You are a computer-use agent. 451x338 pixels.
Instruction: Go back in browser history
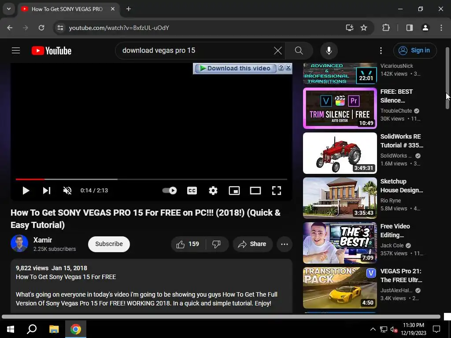[10, 28]
